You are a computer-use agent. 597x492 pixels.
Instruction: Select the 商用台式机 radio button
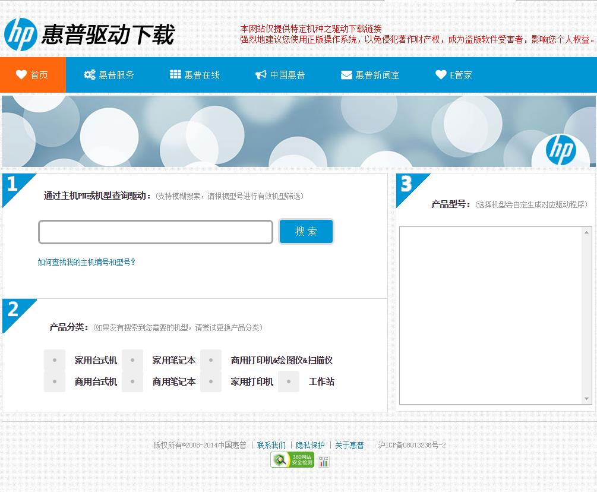pos(55,381)
